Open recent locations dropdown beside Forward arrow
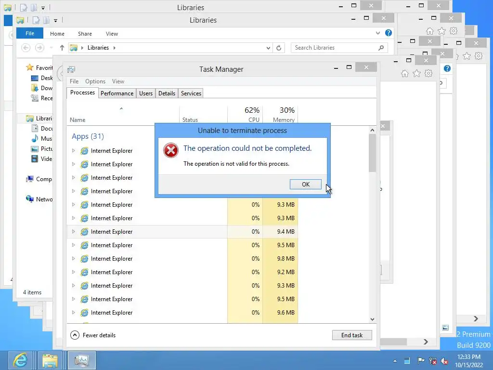This screenshot has width=493, height=370. (51, 48)
